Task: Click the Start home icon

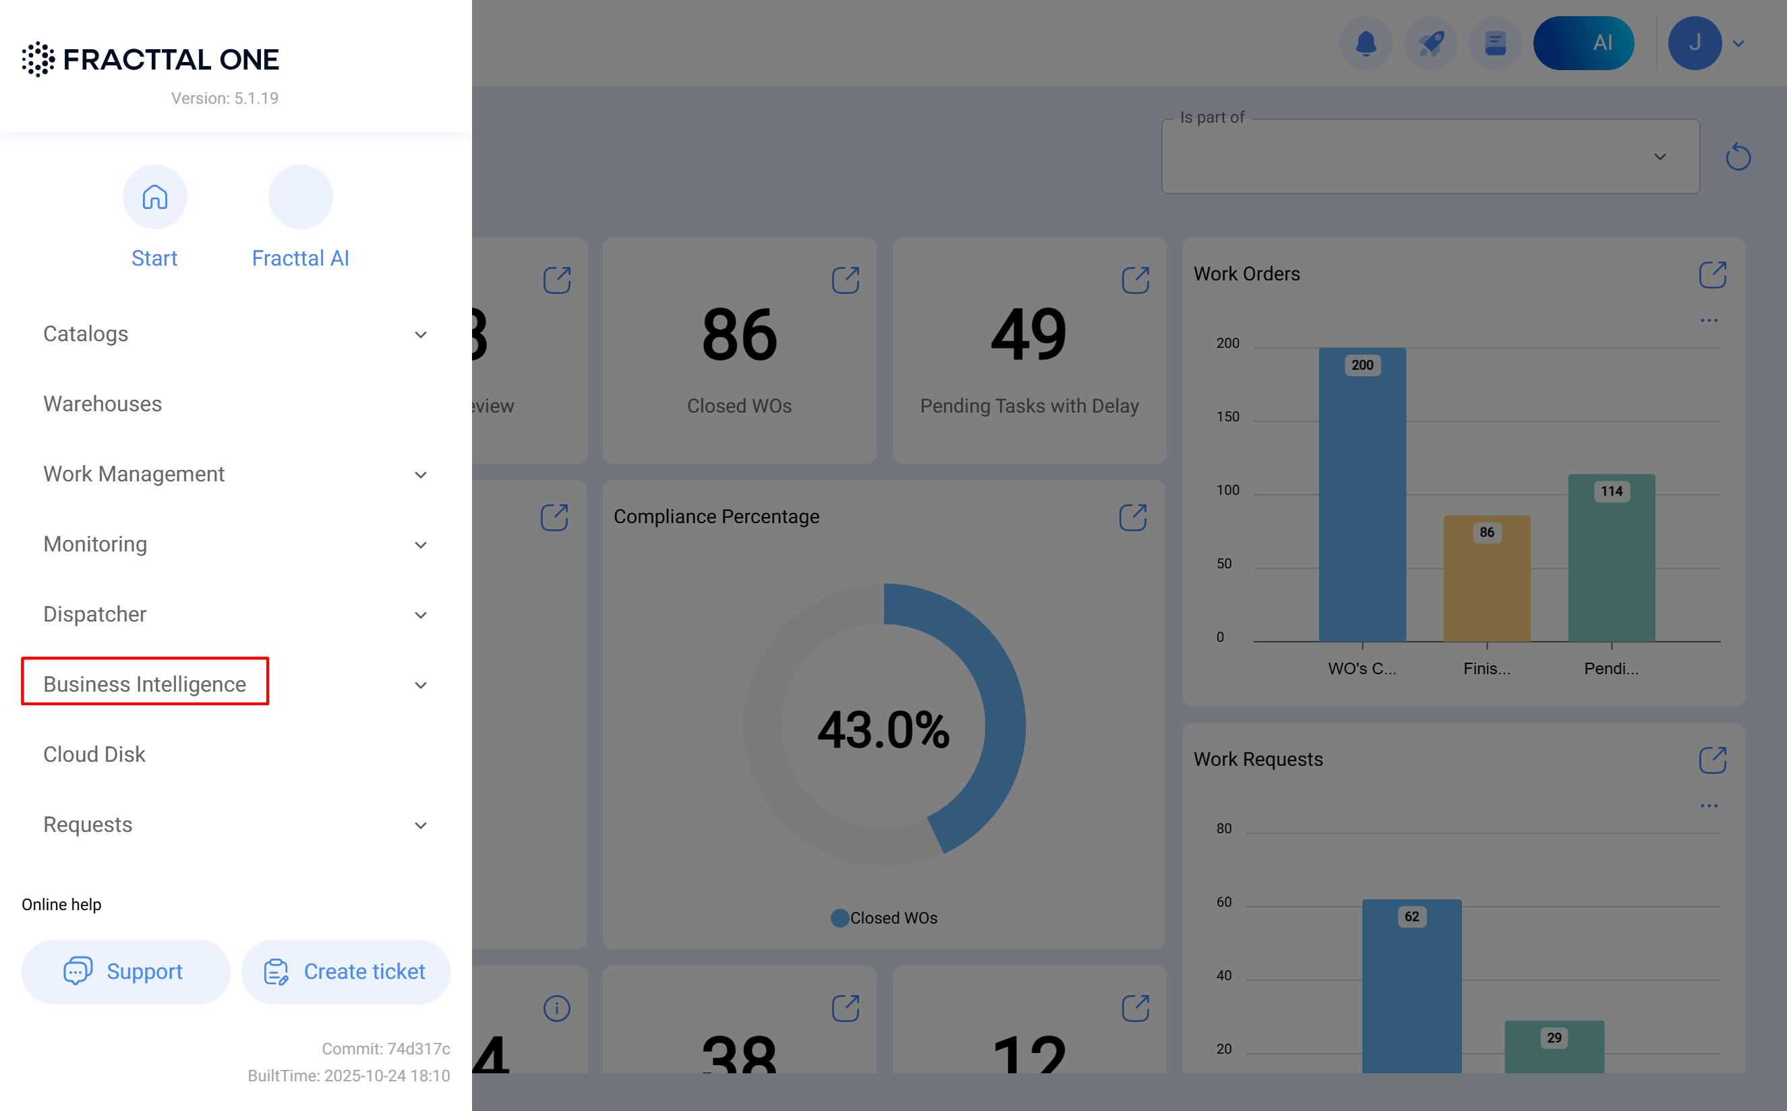Action: 154,197
